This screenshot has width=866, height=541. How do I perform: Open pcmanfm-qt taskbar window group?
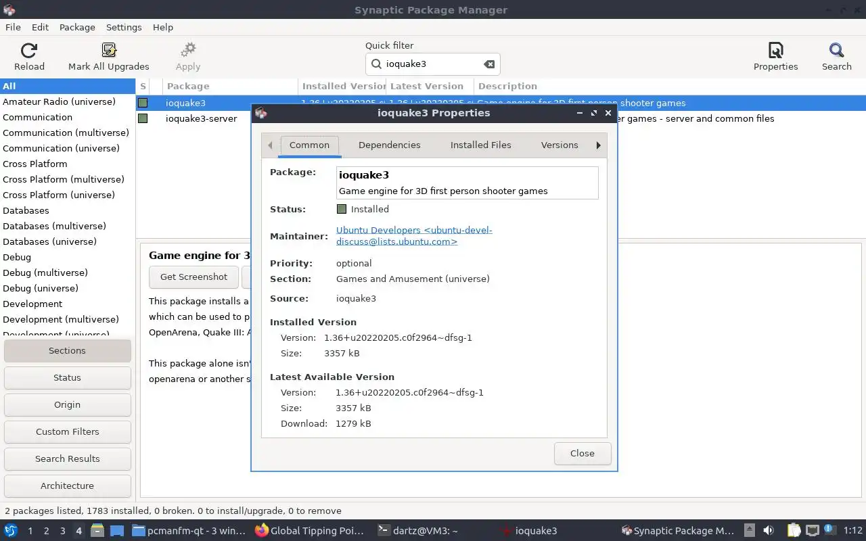coord(189,531)
